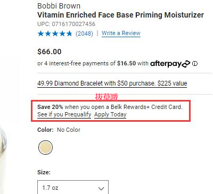
Task: Click the size dropdown chevron arrow
Action: (x=101, y=188)
